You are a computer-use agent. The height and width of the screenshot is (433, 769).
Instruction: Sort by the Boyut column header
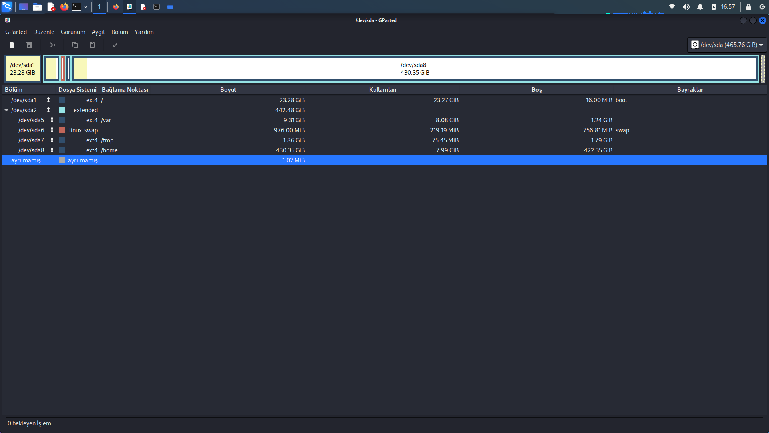coord(228,90)
